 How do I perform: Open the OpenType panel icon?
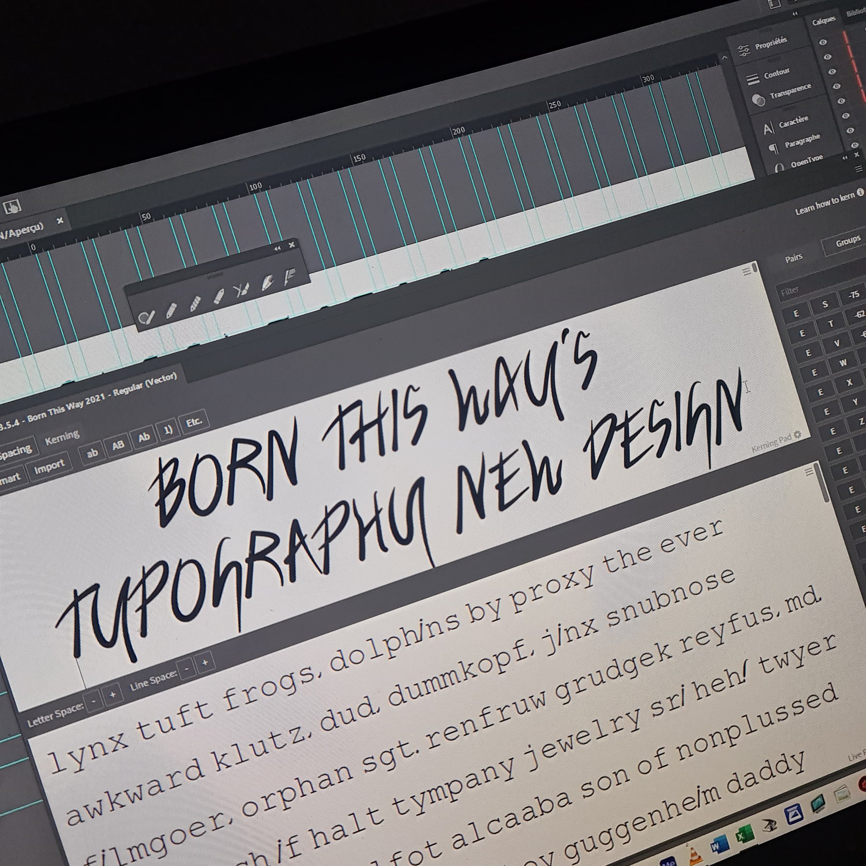(779, 167)
